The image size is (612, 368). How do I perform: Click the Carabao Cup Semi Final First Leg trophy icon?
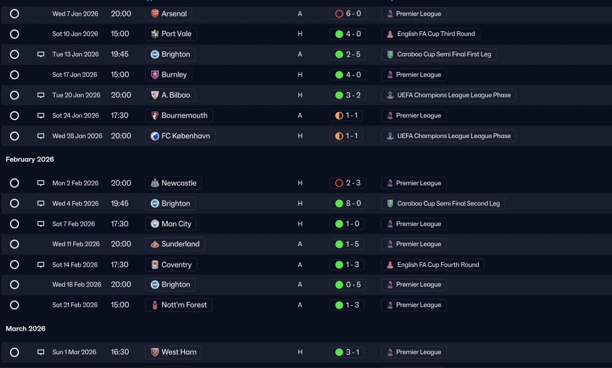point(390,54)
